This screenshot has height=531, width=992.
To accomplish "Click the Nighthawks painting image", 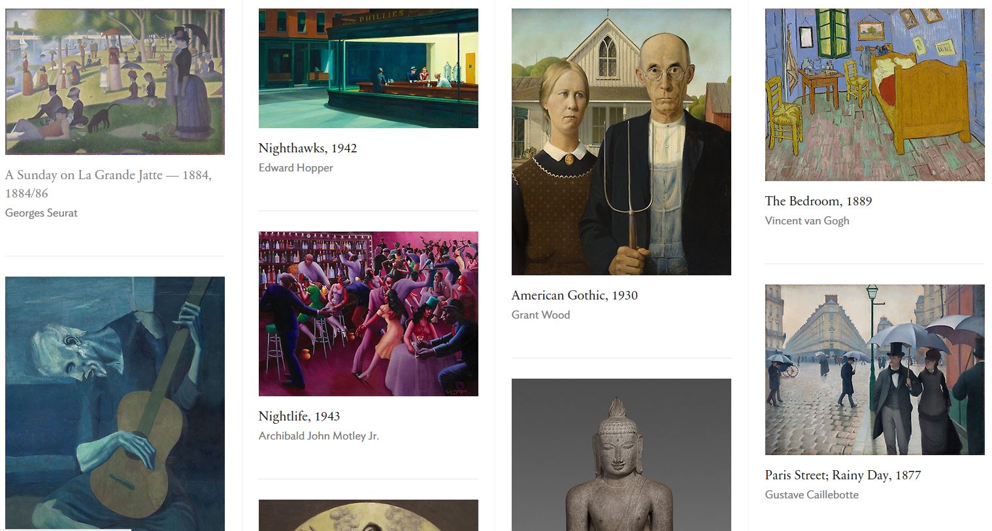I will point(369,68).
